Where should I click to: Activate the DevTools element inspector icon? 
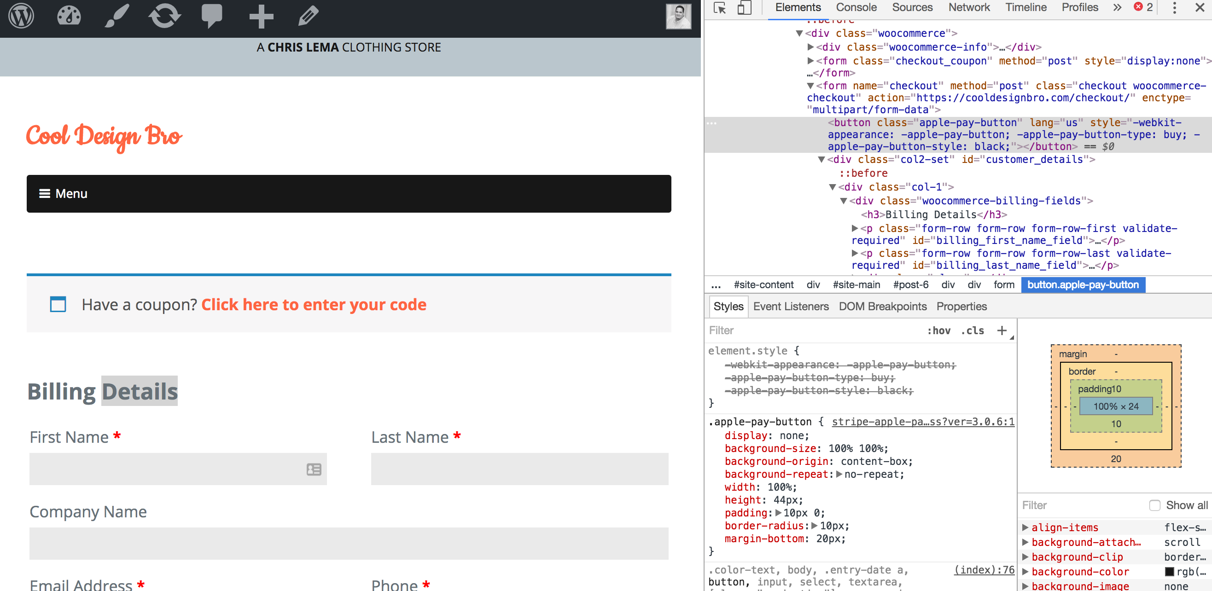click(720, 8)
